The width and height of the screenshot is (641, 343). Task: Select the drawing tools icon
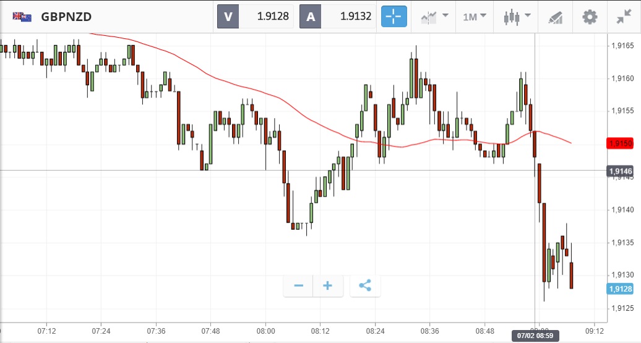pos(555,17)
